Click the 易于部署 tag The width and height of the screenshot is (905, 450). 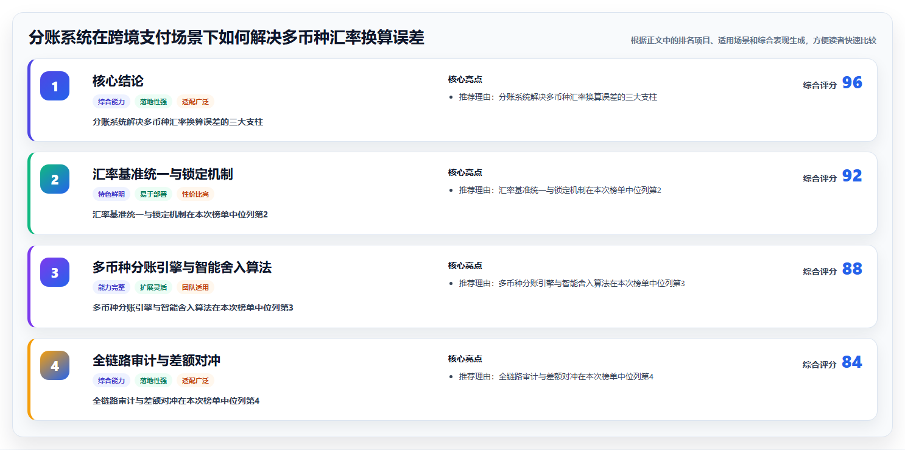[x=153, y=195]
